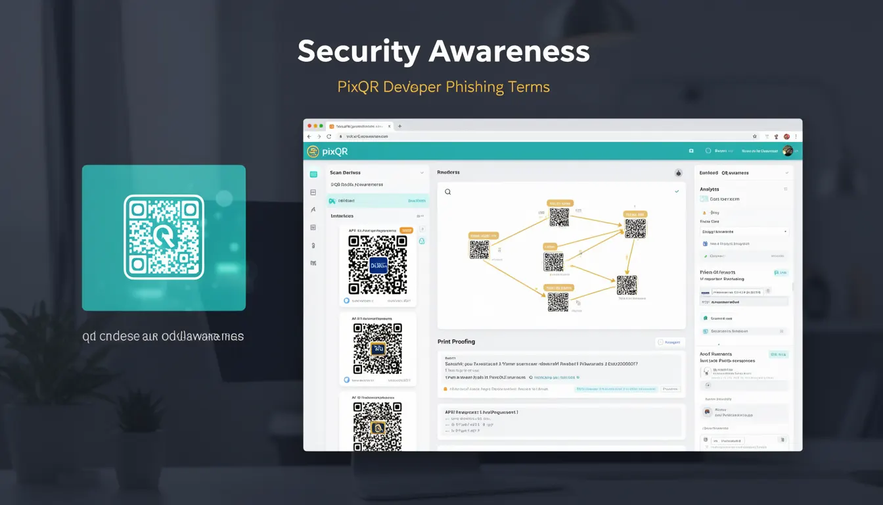883x505 pixels.
Task: Click the Print Proofing heading
Action: coord(456,342)
